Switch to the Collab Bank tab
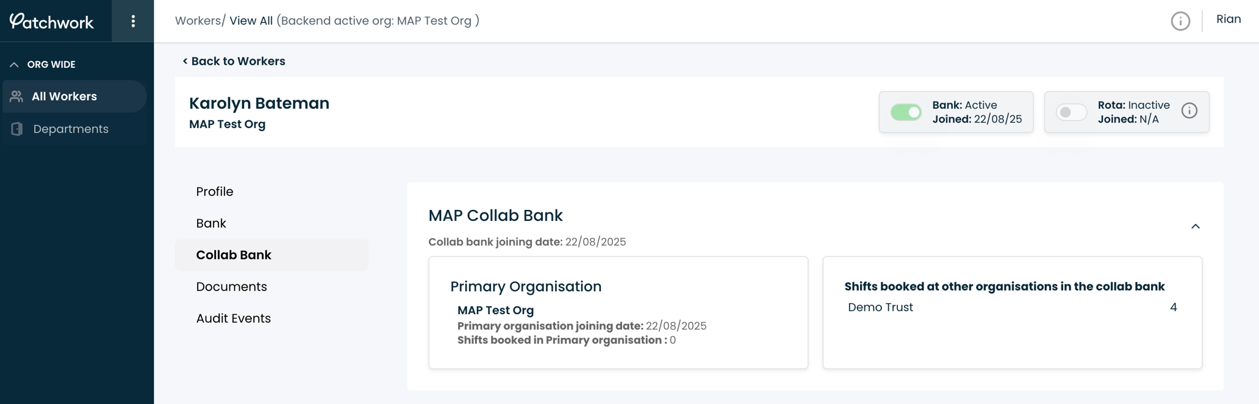Image resolution: width=1259 pixels, height=404 pixels. pyautogui.click(x=234, y=254)
